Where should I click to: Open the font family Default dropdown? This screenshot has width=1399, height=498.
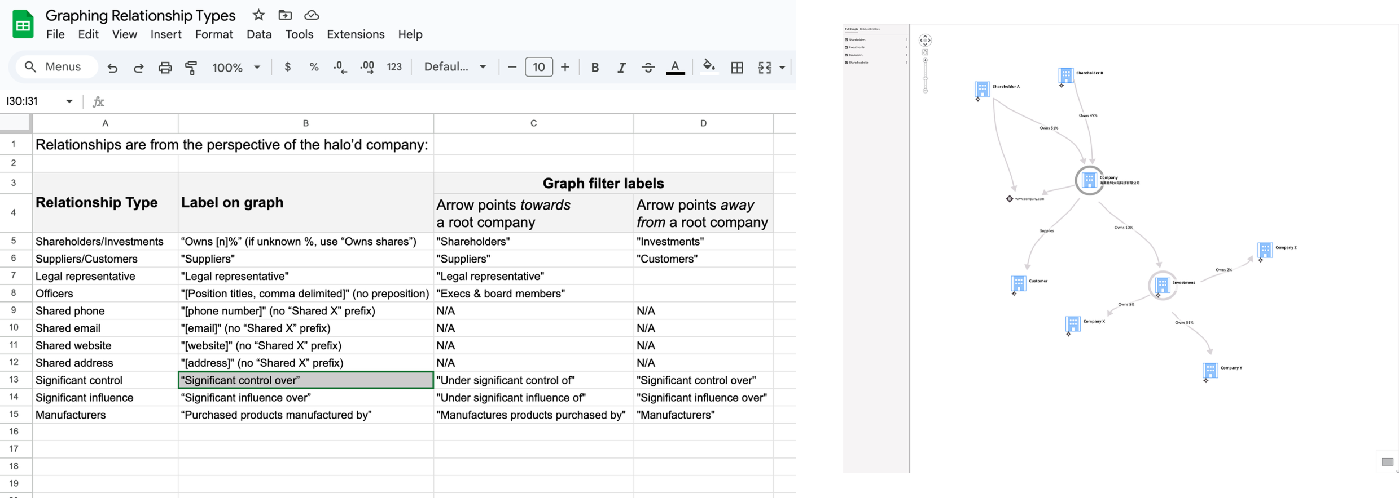[x=455, y=67]
